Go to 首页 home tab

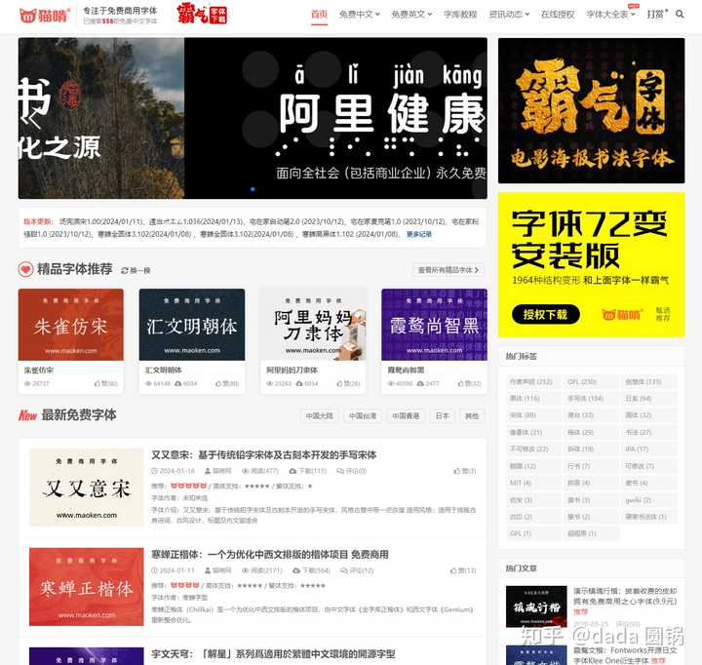319,15
